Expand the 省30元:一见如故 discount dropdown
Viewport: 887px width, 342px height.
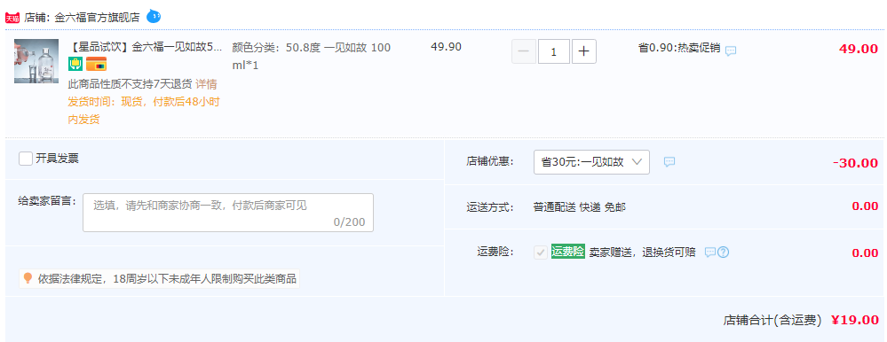tap(591, 162)
